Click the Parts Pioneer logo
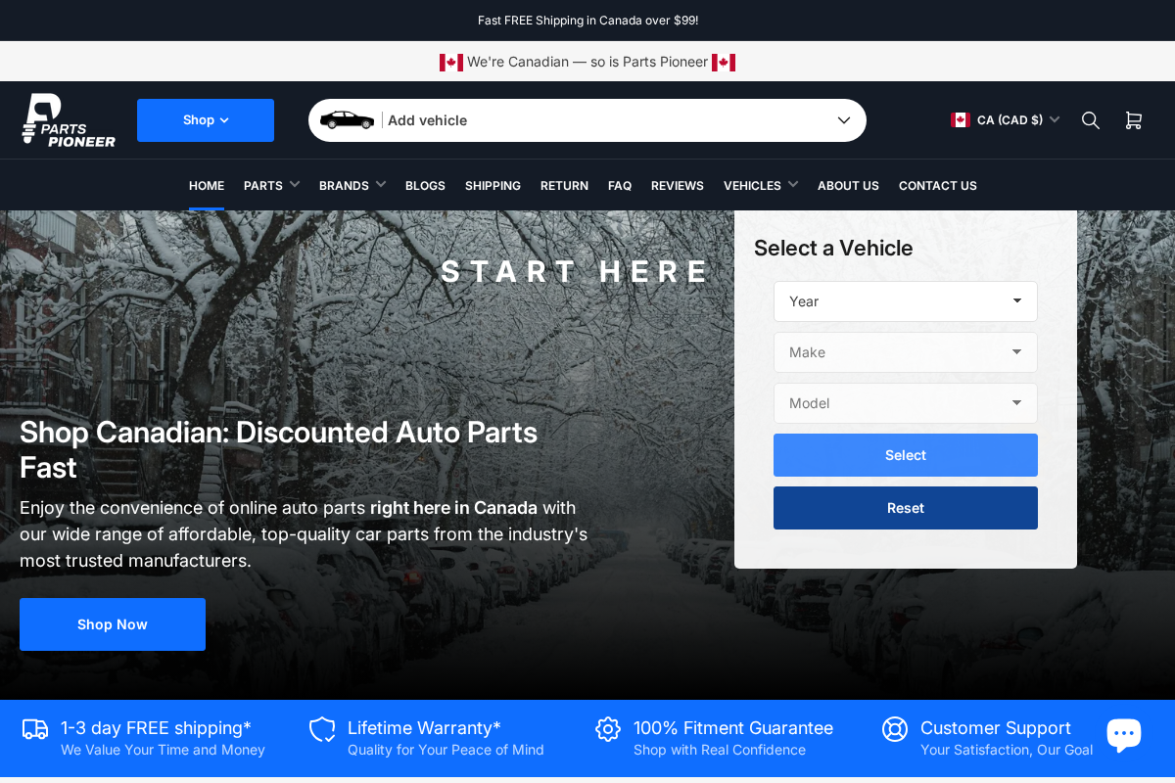This screenshot has height=783, width=1175. (x=69, y=119)
